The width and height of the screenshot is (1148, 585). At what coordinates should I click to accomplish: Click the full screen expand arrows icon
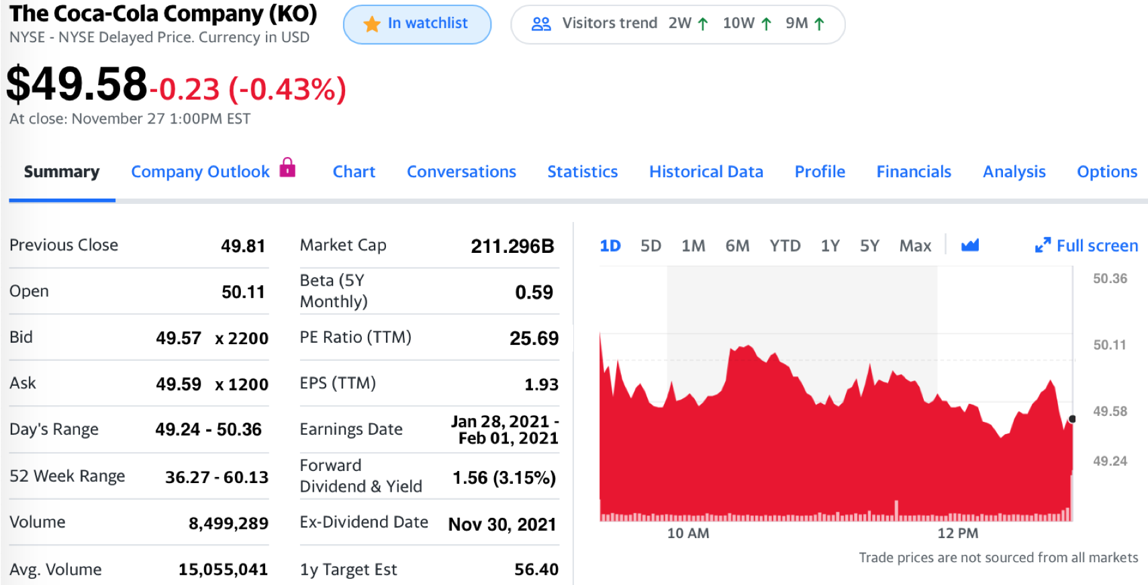tap(1043, 246)
